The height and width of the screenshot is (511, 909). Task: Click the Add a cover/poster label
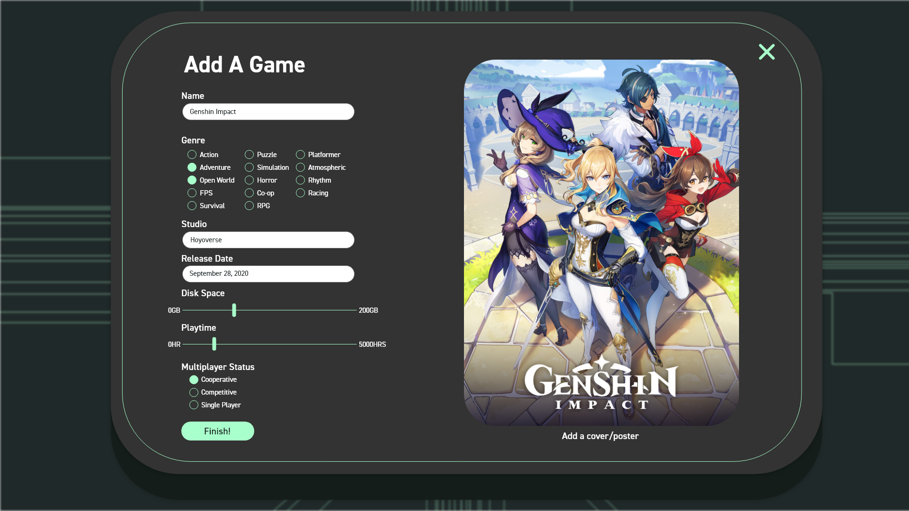pyautogui.click(x=600, y=436)
